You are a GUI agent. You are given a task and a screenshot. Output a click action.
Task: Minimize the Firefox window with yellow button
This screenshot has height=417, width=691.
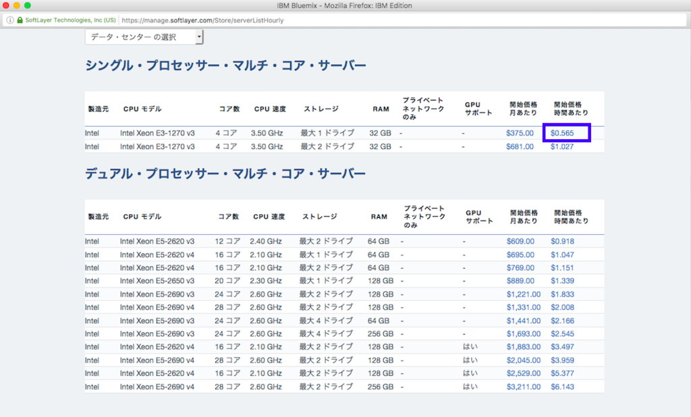click(x=17, y=5)
